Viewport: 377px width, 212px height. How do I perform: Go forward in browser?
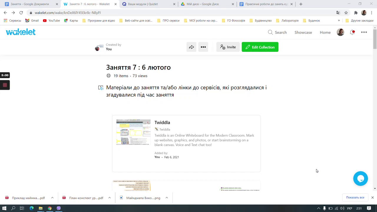13,13
